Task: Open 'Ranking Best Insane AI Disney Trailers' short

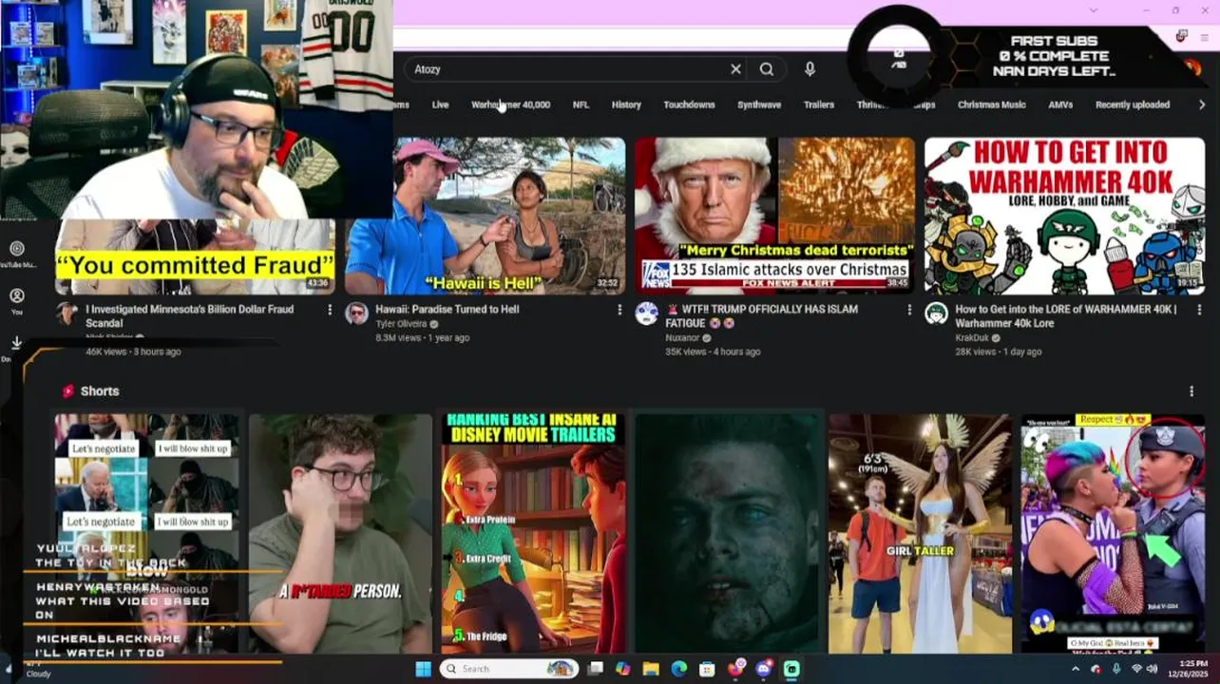Action: pos(534,533)
